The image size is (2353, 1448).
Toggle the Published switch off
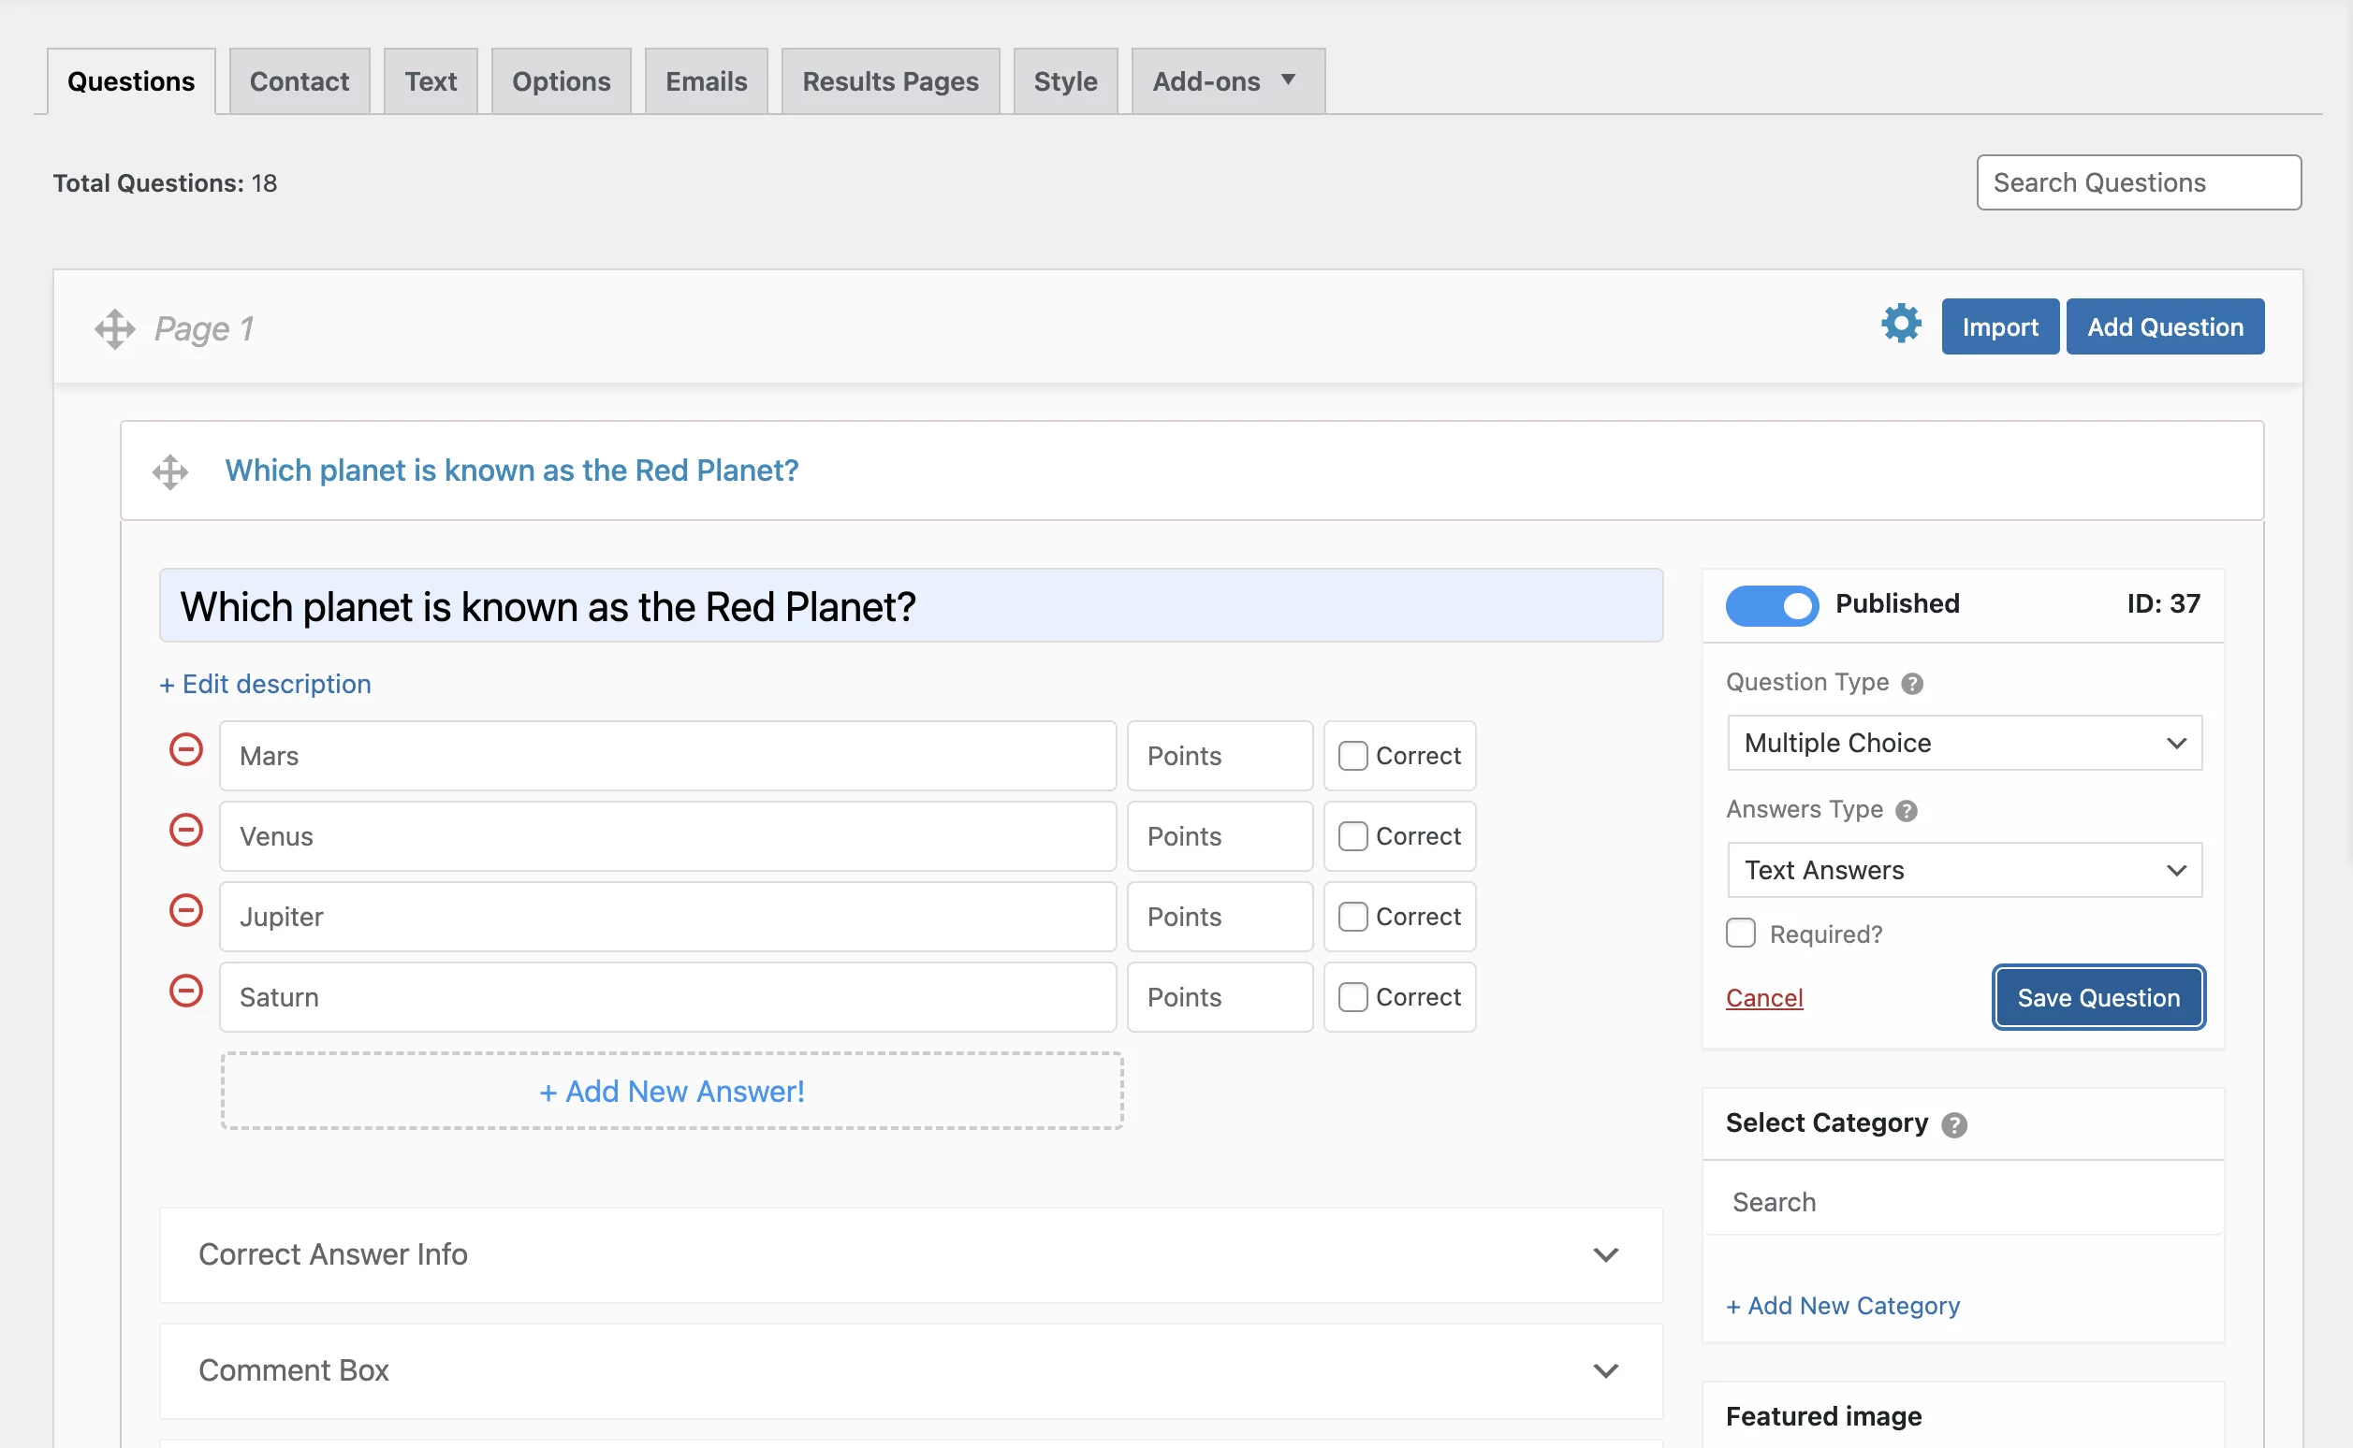pos(1772,605)
